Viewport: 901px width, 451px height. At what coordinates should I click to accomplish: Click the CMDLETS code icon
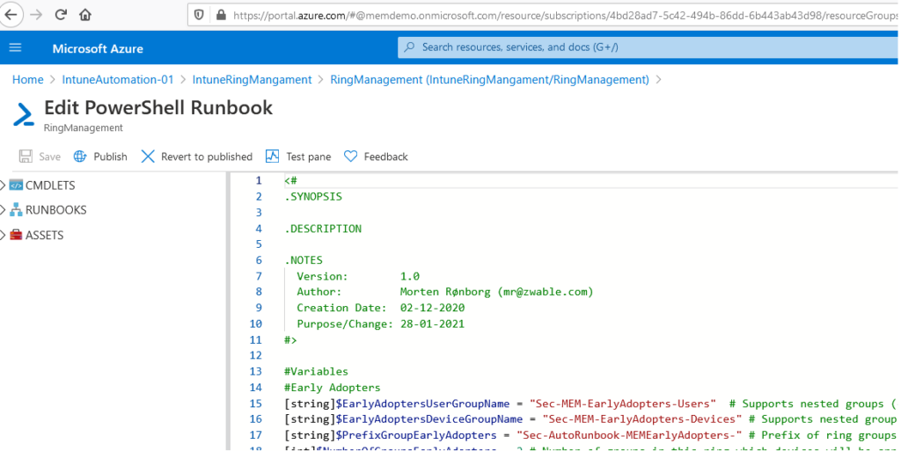(x=16, y=185)
